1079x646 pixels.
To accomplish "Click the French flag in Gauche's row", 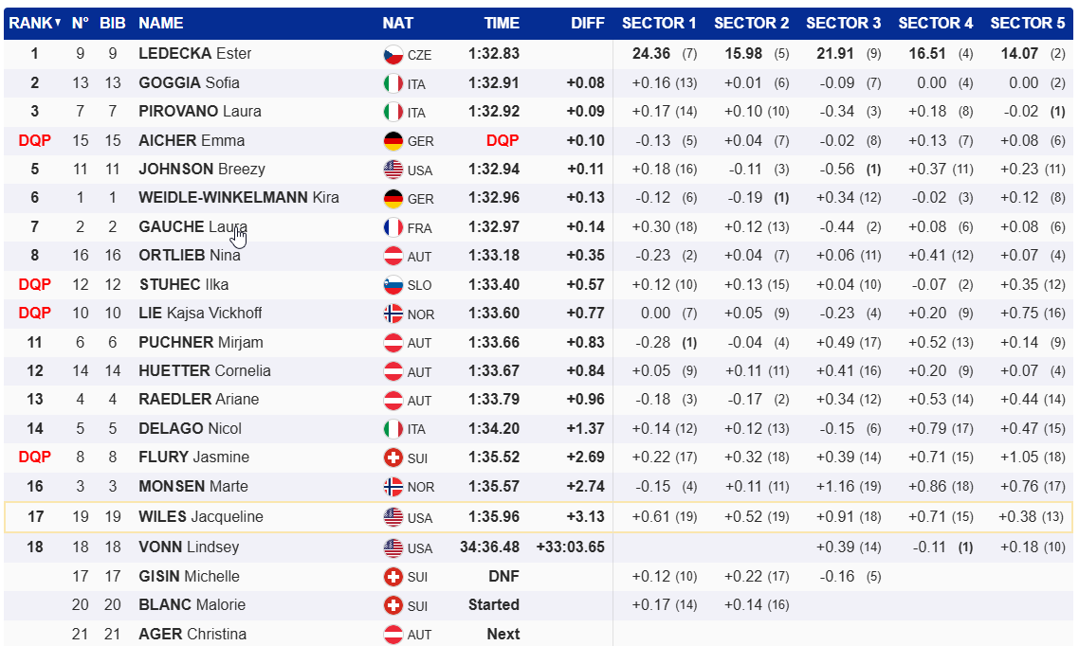I will pos(393,227).
